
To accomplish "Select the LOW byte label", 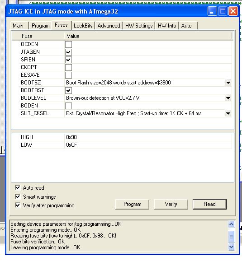I will coord(27,145).
